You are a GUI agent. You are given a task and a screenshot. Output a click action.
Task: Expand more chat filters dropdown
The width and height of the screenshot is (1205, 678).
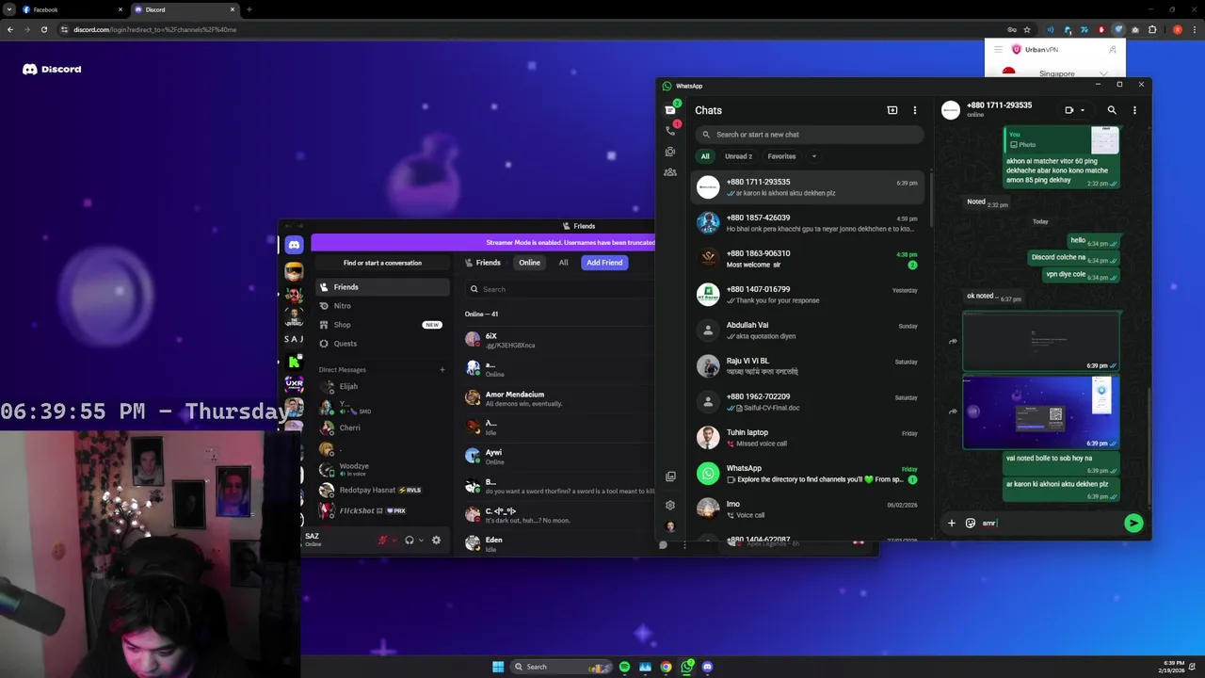813,156
